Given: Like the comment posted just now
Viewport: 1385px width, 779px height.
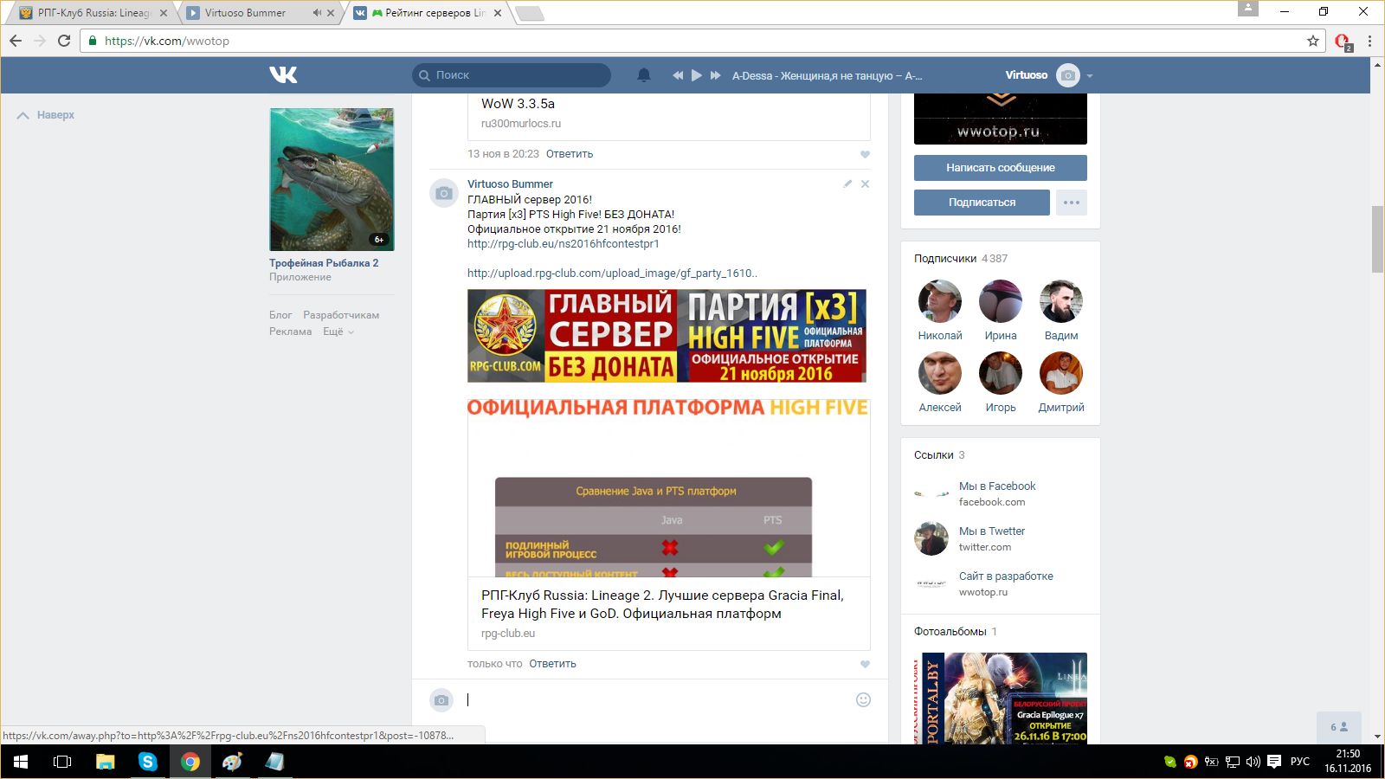Looking at the screenshot, I should (865, 664).
